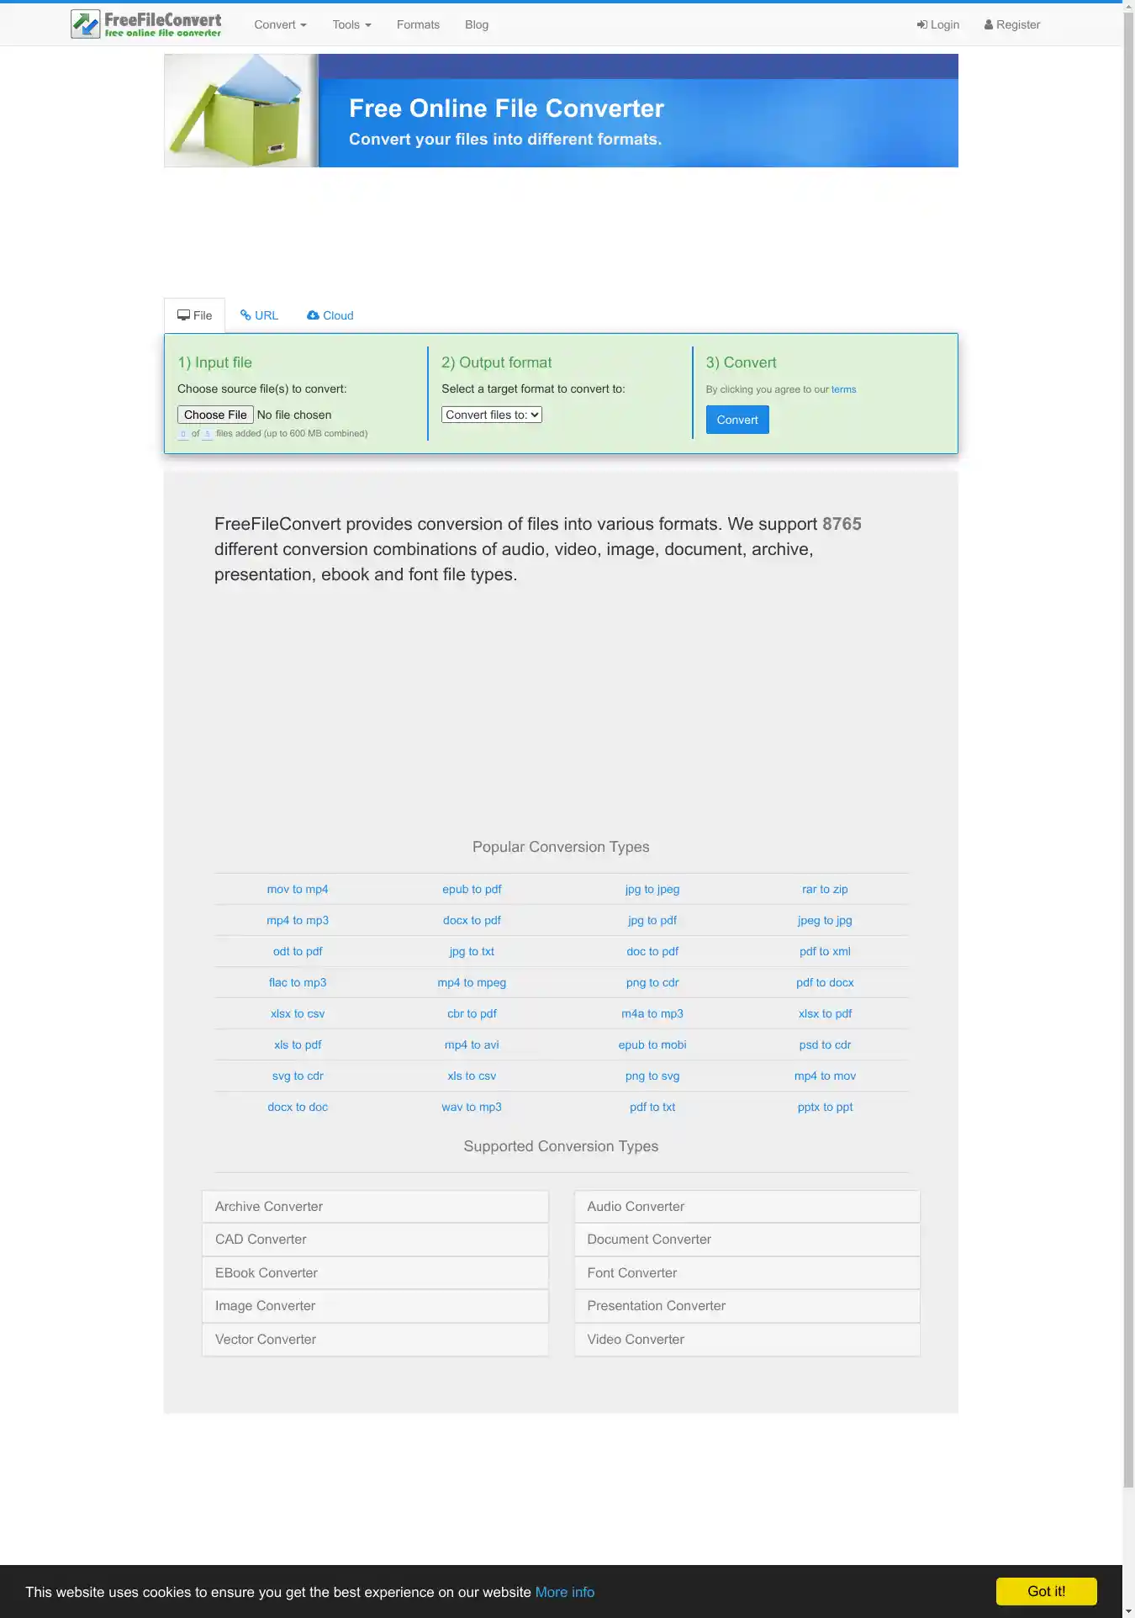Click the blue Convert button
The height and width of the screenshot is (1618, 1135).
737,420
